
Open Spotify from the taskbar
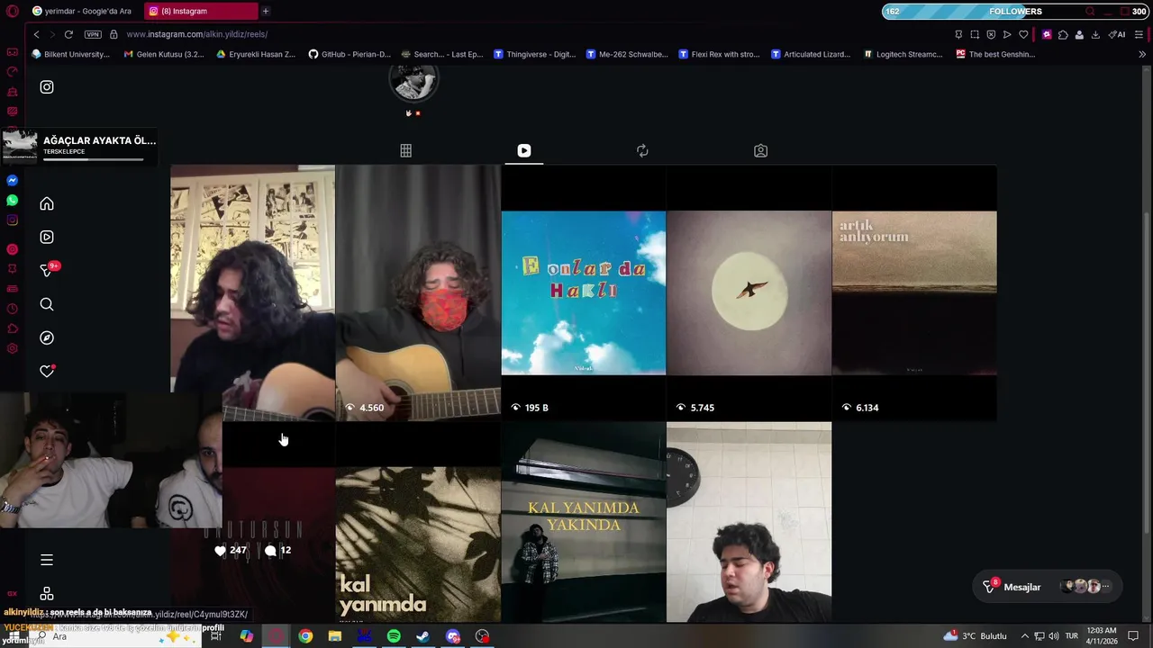pos(394,636)
